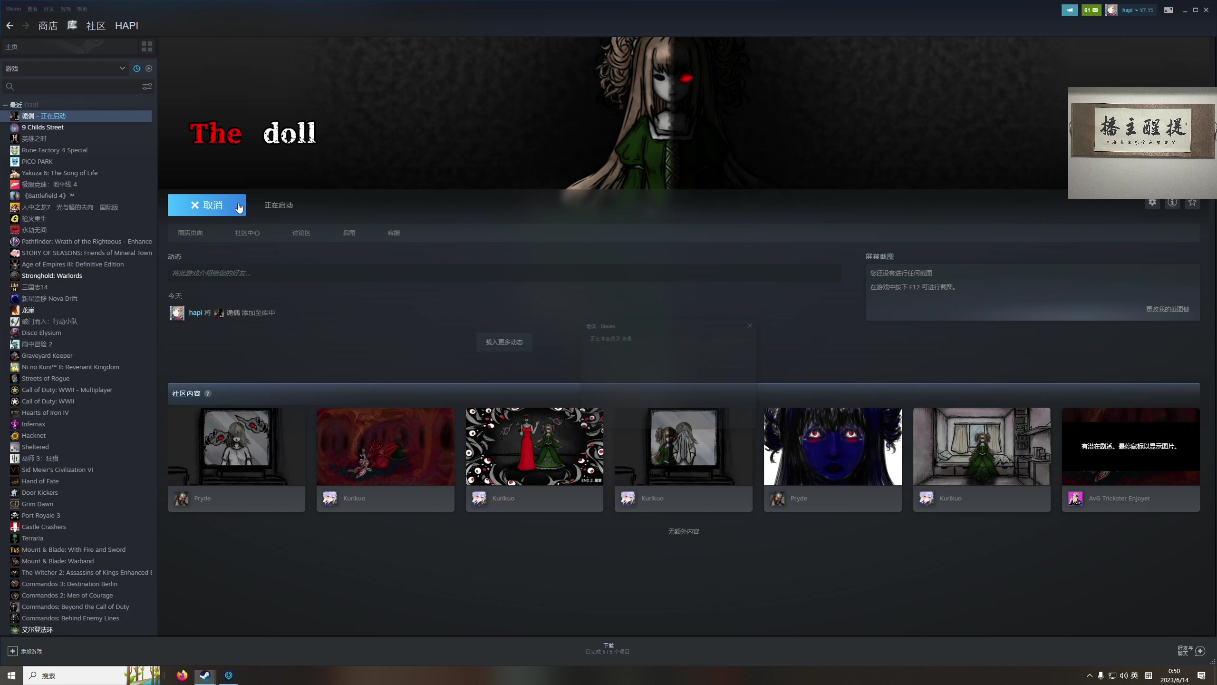Open the Windows notification center
1217x685 pixels.
pos(1201,675)
